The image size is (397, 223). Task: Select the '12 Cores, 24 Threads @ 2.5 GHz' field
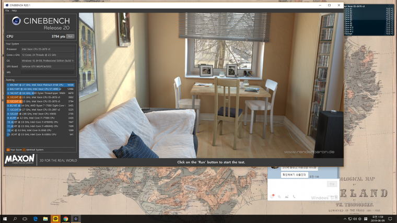coord(48,55)
